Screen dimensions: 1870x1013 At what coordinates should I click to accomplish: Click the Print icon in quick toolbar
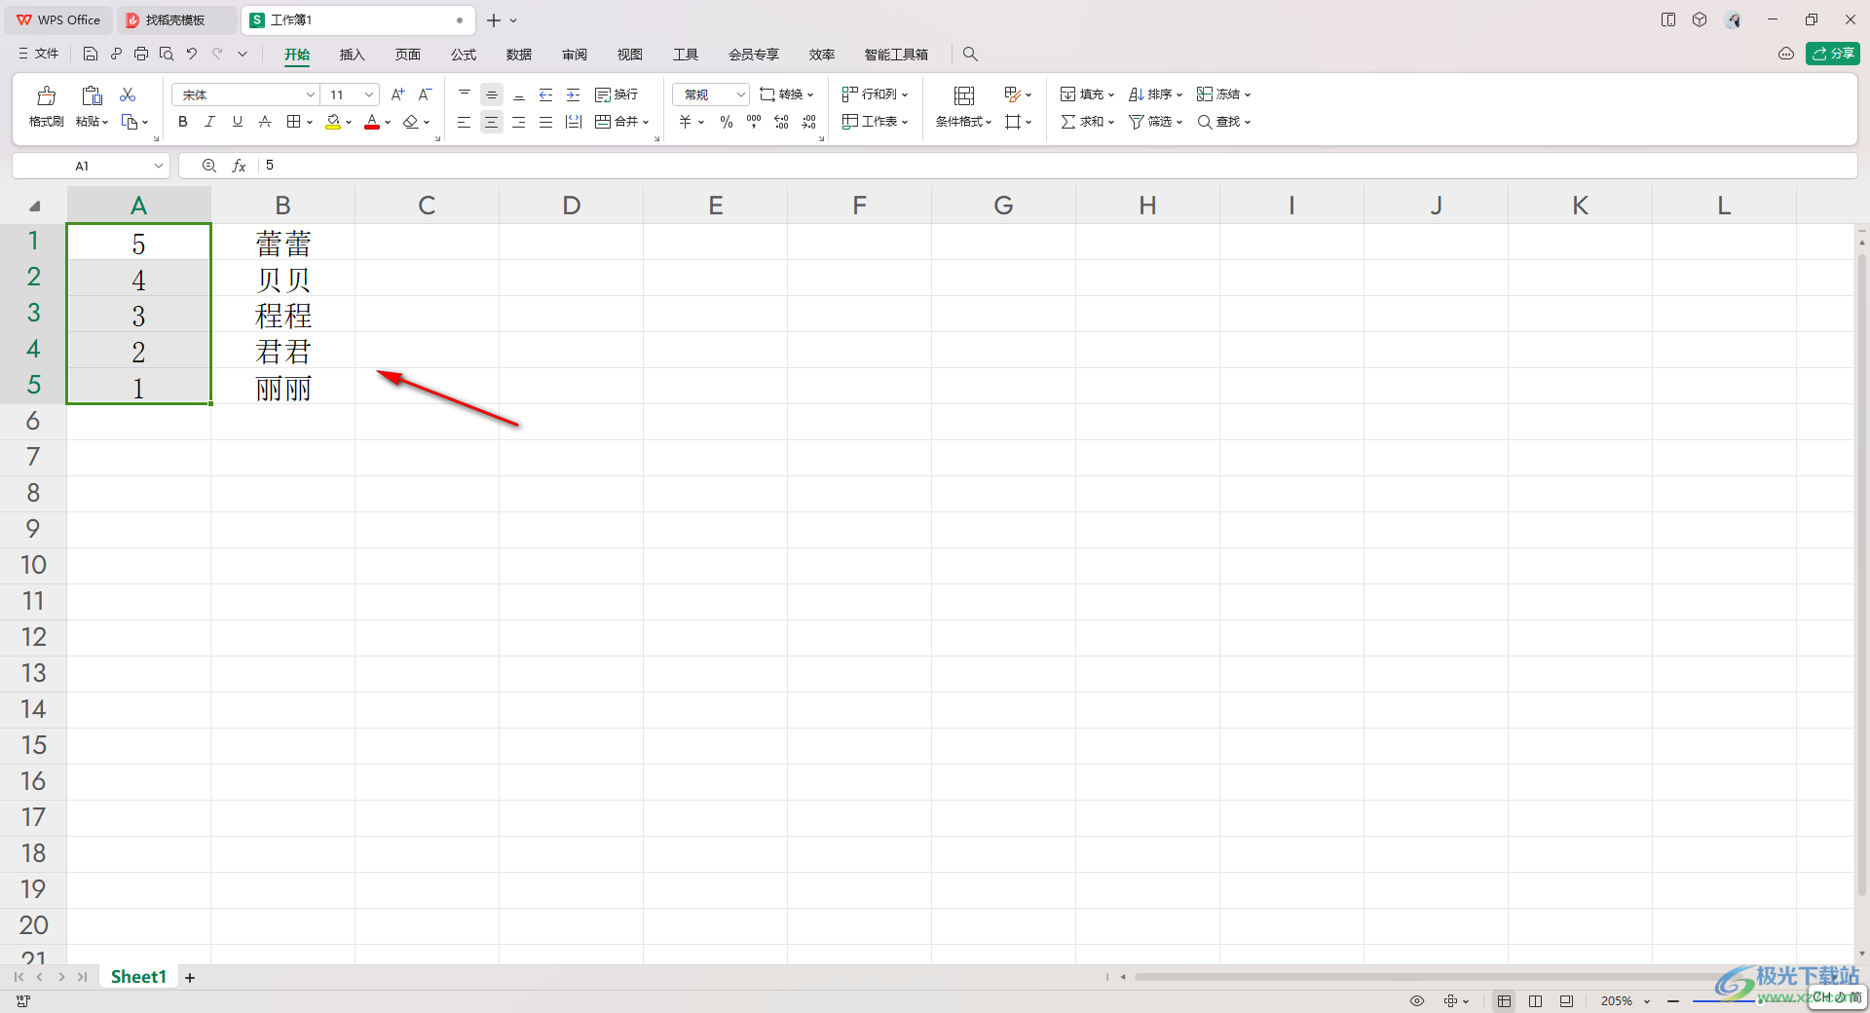(141, 54)
